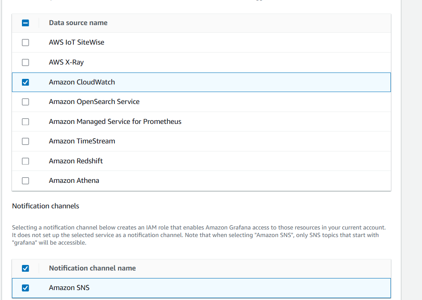Select the Amazon Athena checkbox
Viewport: 422px width, 300px height.
(25, 181)
